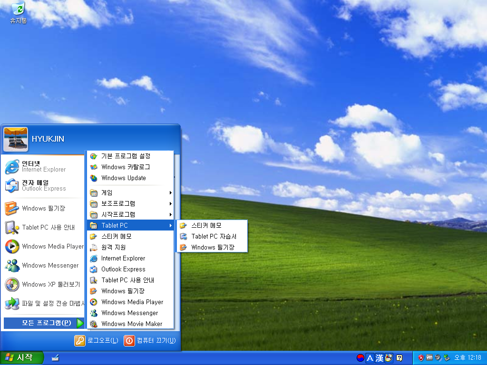Toggle the language bar A input mode
This screenshot has width=487, height=365.
[370, 358]
